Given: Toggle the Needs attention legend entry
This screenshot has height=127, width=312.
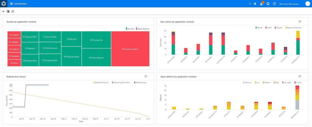Looking at the screenshot, I should (143, 29).
